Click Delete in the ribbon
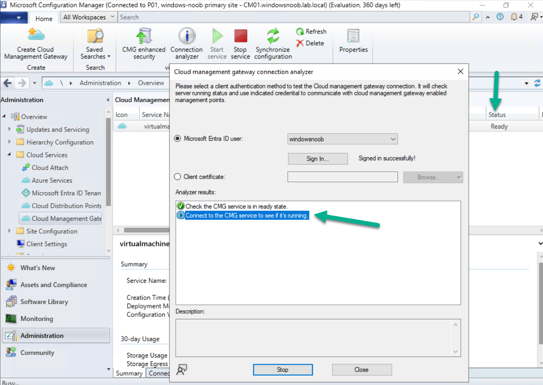 310,43
